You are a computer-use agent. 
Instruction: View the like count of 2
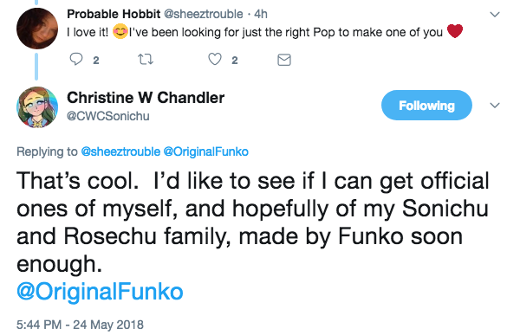235,61
